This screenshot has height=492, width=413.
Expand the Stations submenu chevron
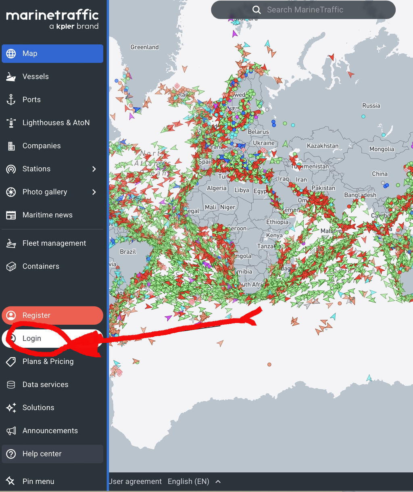pyautogui.click(x=94, y=169)
